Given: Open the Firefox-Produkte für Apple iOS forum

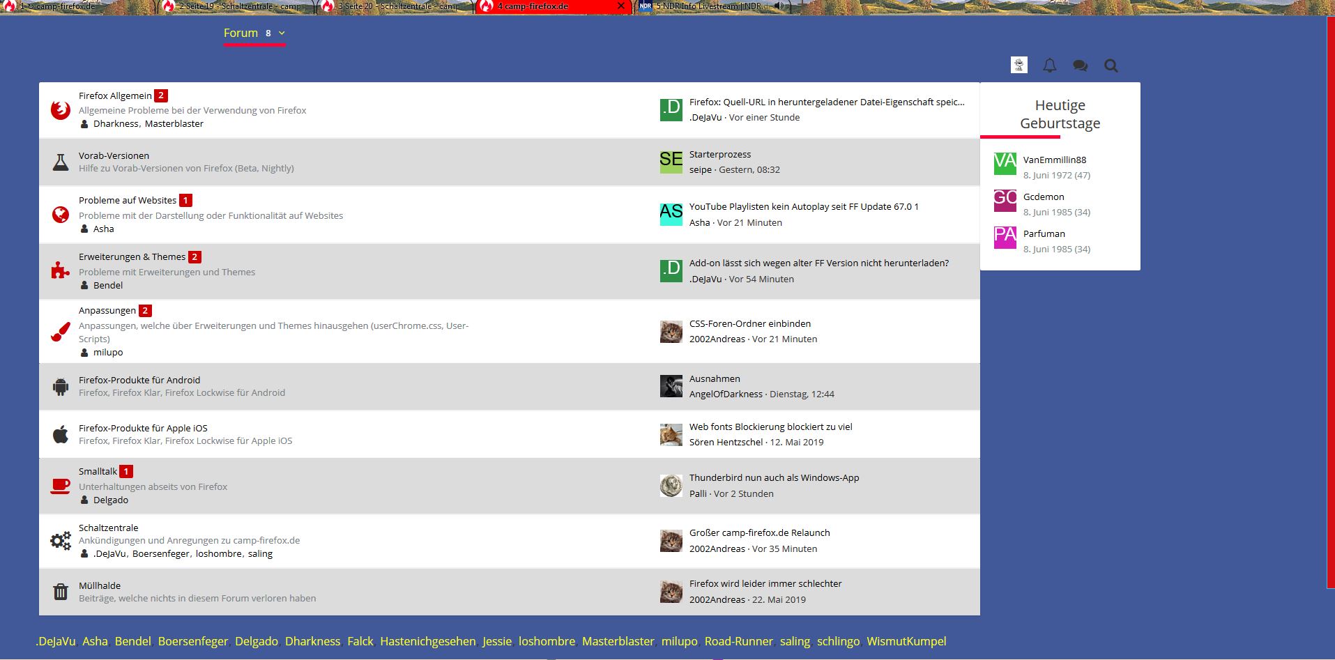Looking at the screenshot, I should point(143,428).
